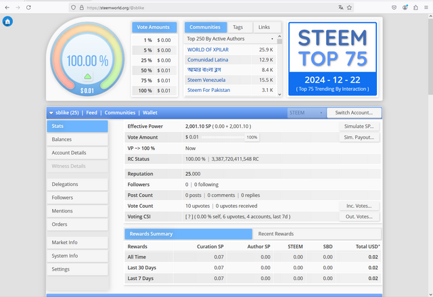Open the Recent Rewards tab

[317, 234]
